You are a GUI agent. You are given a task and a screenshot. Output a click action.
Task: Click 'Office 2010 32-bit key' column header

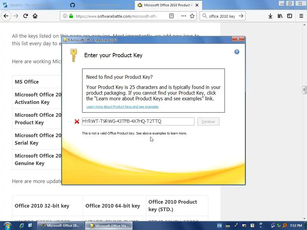coord(47,206)
